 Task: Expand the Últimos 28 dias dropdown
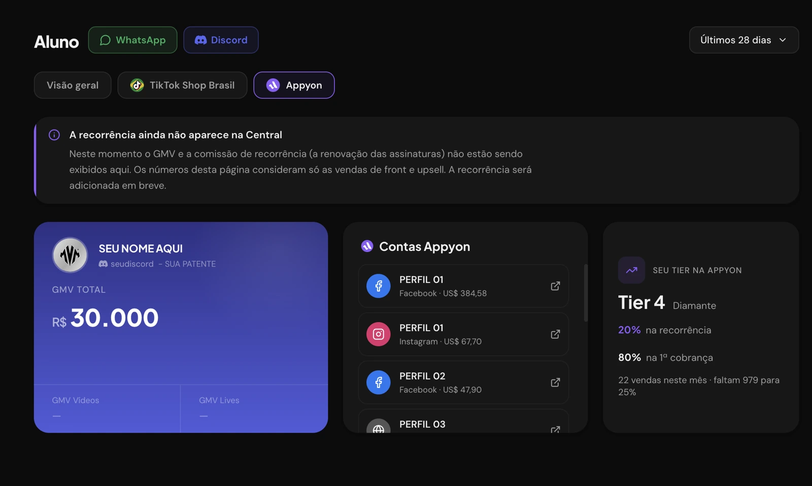[x=743, y=40]
